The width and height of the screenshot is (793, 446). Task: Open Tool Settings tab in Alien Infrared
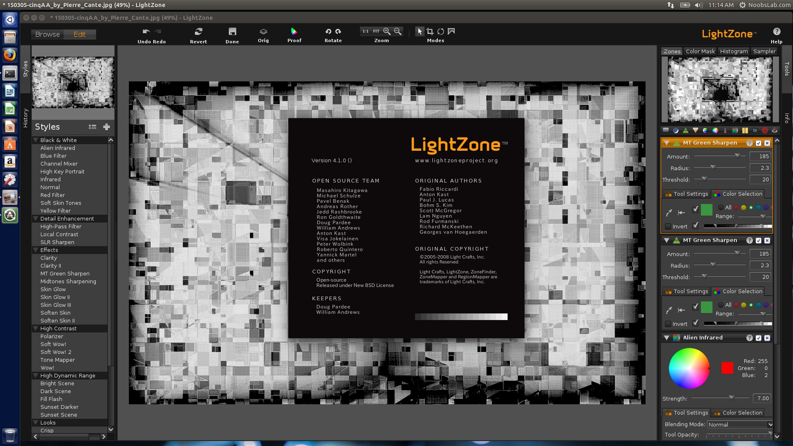686,413
